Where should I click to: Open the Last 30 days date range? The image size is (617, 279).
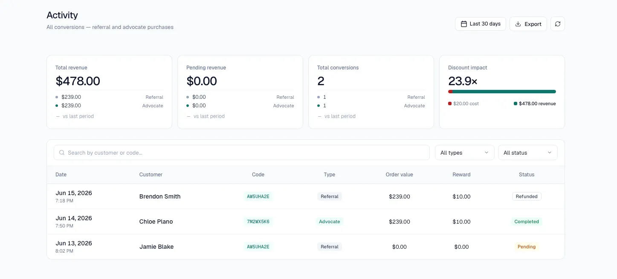coord(481,24)
